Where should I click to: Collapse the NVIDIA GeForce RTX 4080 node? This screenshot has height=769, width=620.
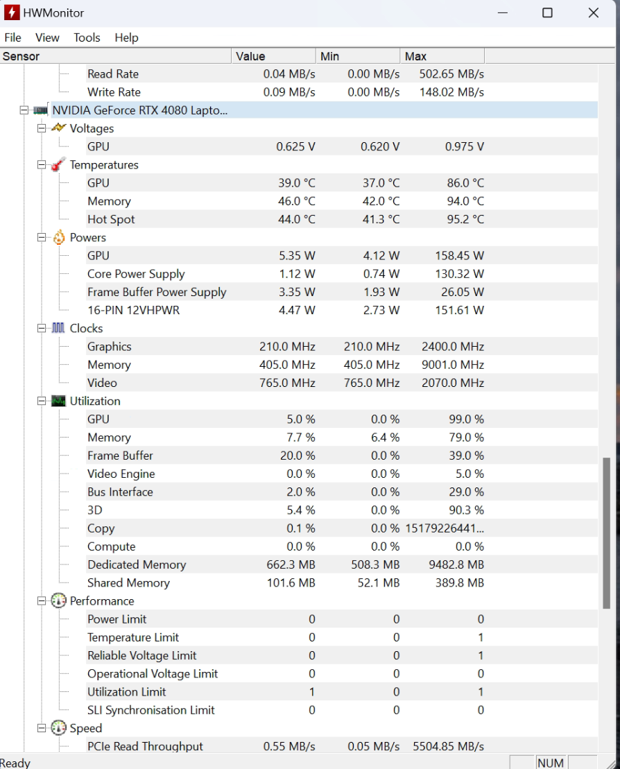[x=24, y=110]
